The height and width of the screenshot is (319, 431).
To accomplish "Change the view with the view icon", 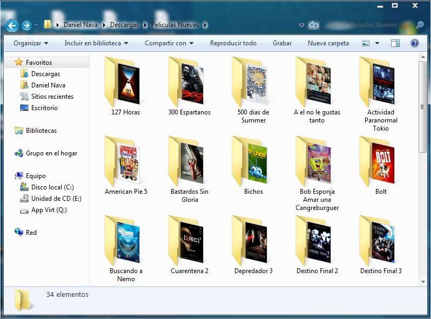I will tap(366, 43).
